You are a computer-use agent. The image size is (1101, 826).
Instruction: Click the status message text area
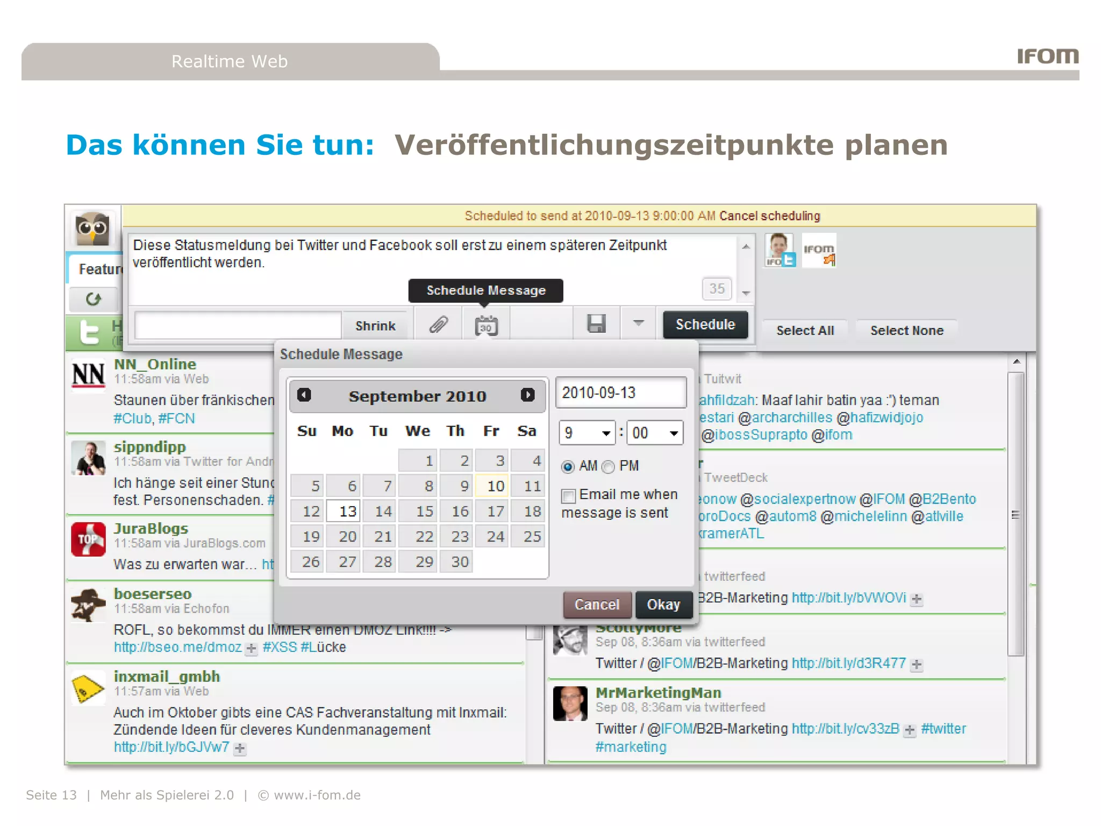[x=433, y=270]
